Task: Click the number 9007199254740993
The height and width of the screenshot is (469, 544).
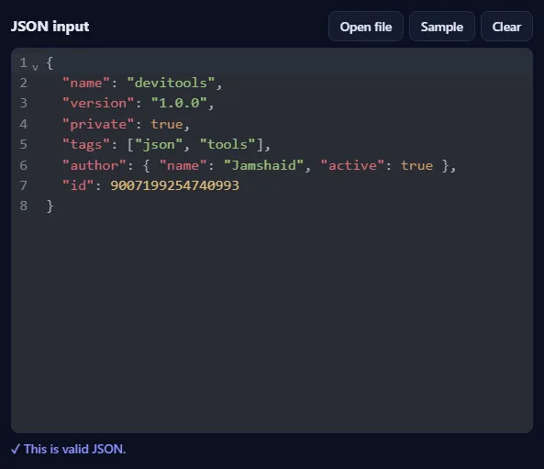Action: [175, 185]
